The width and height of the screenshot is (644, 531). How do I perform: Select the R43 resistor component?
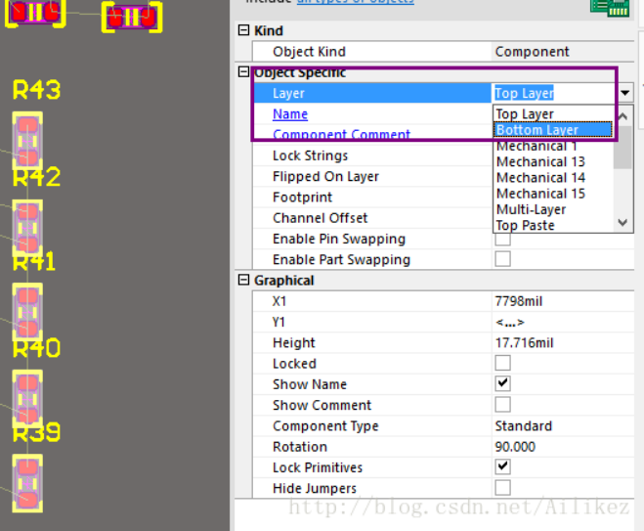[x=27, y=141]
